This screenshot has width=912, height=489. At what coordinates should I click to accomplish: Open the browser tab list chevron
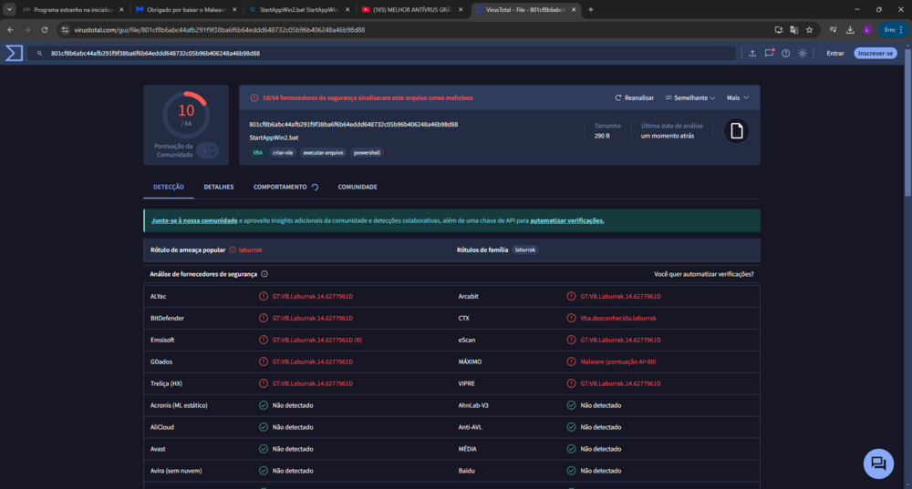point(9,9)
